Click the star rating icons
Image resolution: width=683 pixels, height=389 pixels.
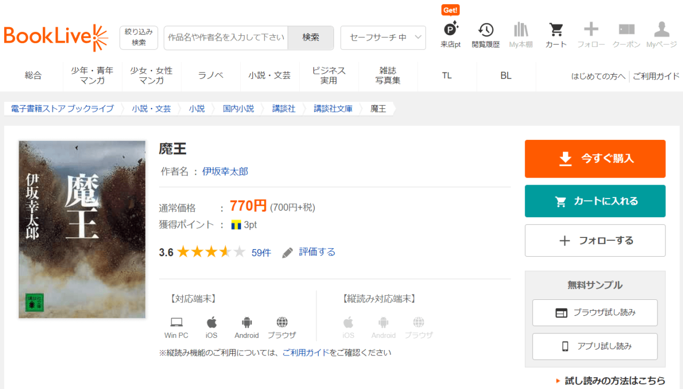coord(211,252)
